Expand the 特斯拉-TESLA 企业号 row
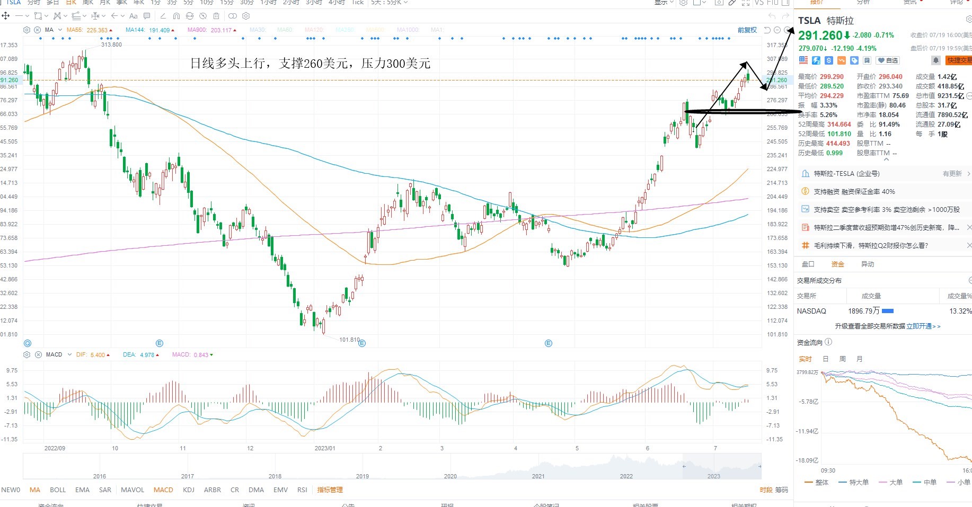Viewport: 972px width, 507px height. (x=885, y=174)
